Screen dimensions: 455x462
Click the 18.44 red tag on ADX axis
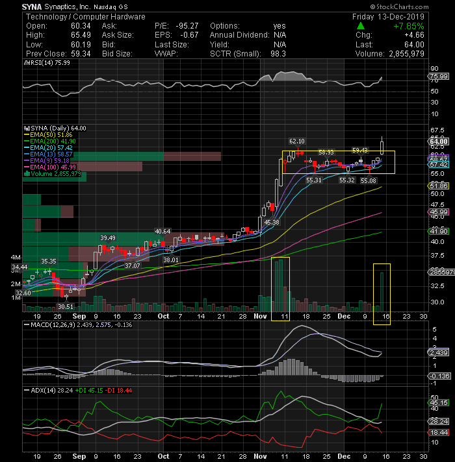(x=439, y=433)
